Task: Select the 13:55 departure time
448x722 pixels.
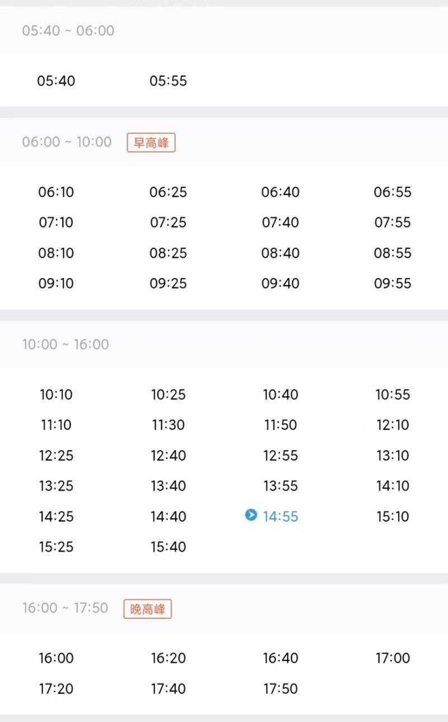Action: tap(281, 485)
